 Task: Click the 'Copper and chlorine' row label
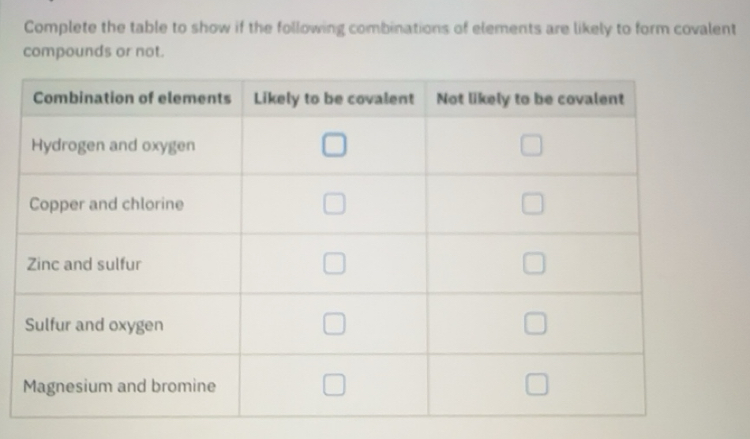(x=107, y=204)
